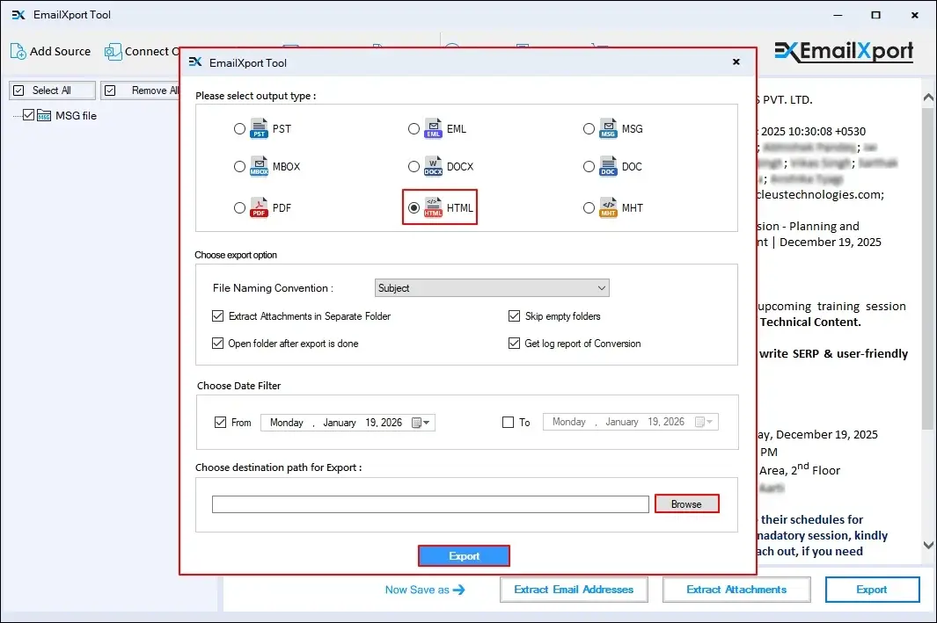Click the DOCX file format icon
The width and height of the screenshot is (937, 623).
pyautogui.click(x=434, y=167)
